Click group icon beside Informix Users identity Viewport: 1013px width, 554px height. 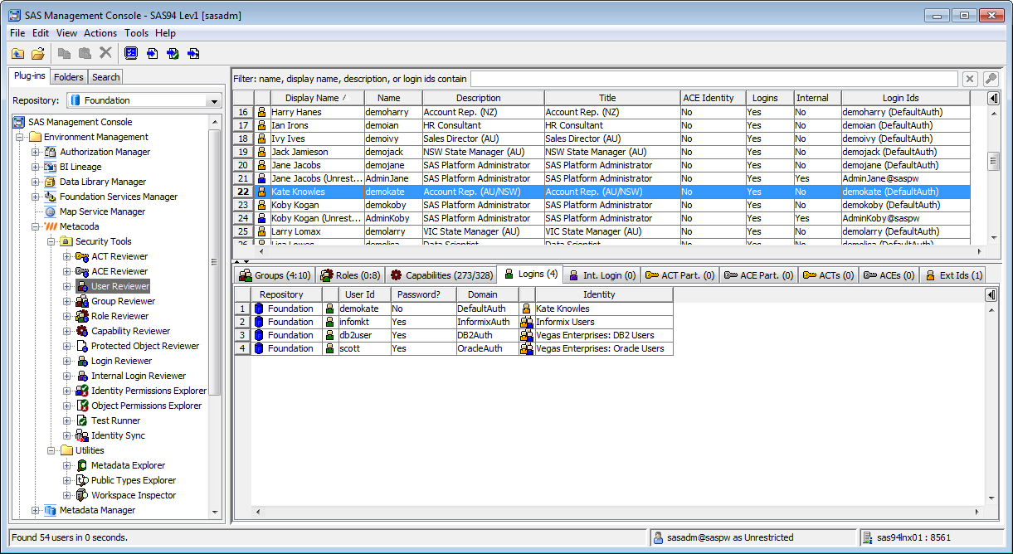point(526,322)
